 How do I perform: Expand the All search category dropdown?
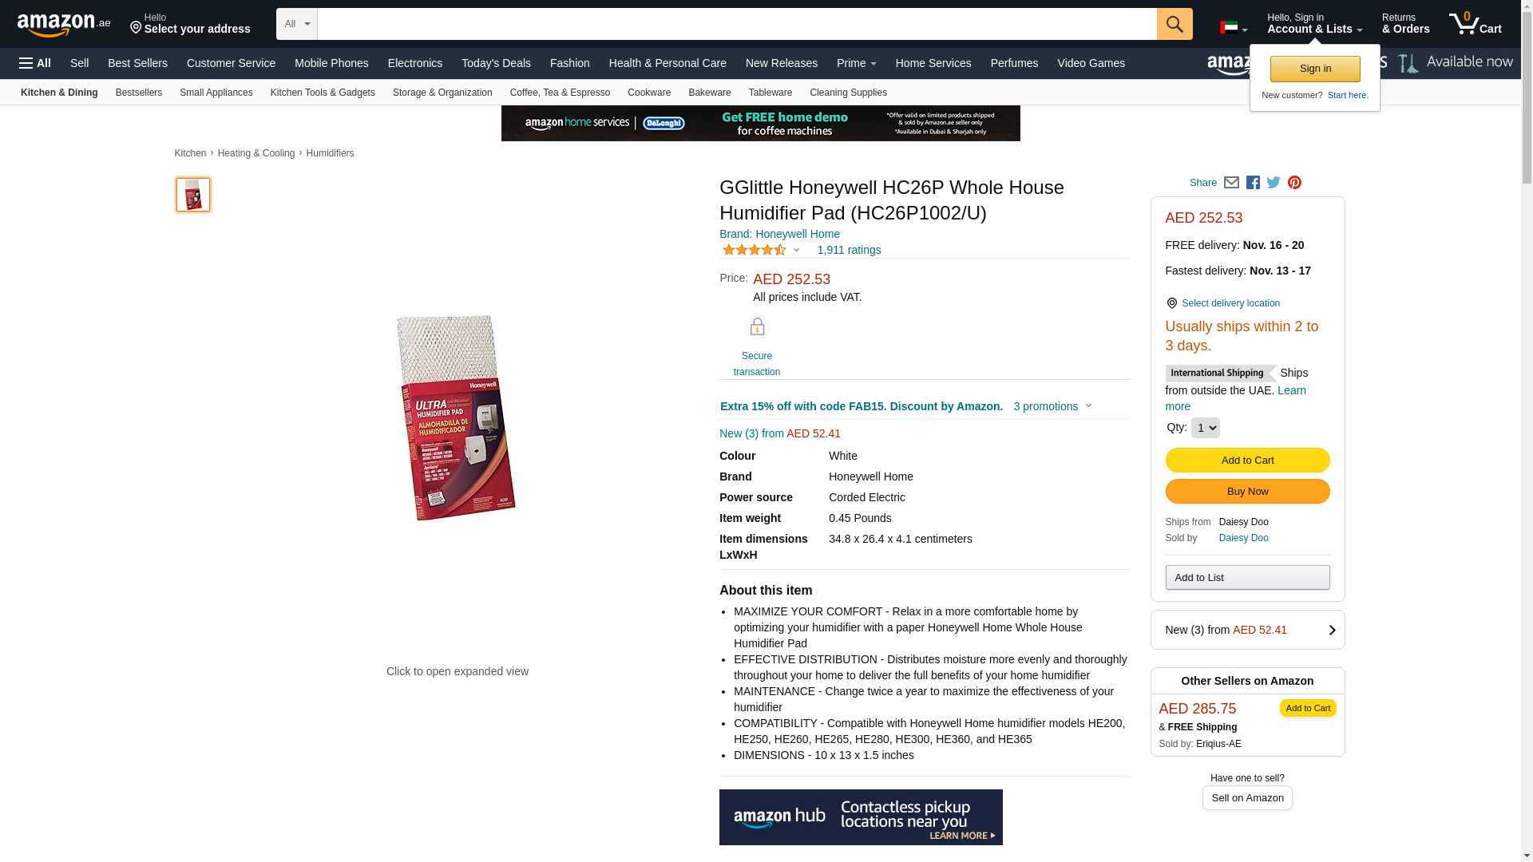coord(297,24)
